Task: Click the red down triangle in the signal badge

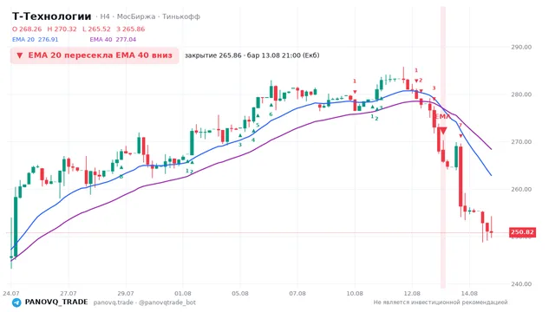Action: [x=20, y=55]
